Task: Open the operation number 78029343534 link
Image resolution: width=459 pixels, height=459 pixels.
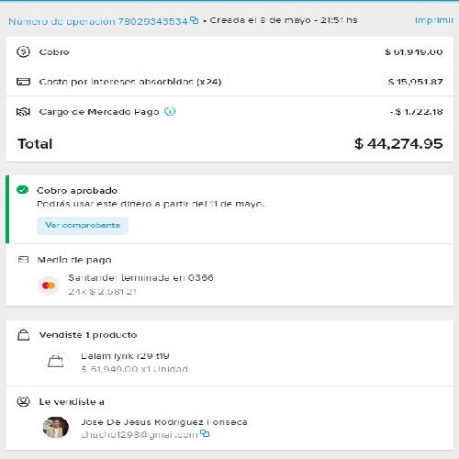Action: point(98,21)
